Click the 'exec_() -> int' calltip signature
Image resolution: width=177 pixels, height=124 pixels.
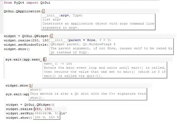coord(58,63)
